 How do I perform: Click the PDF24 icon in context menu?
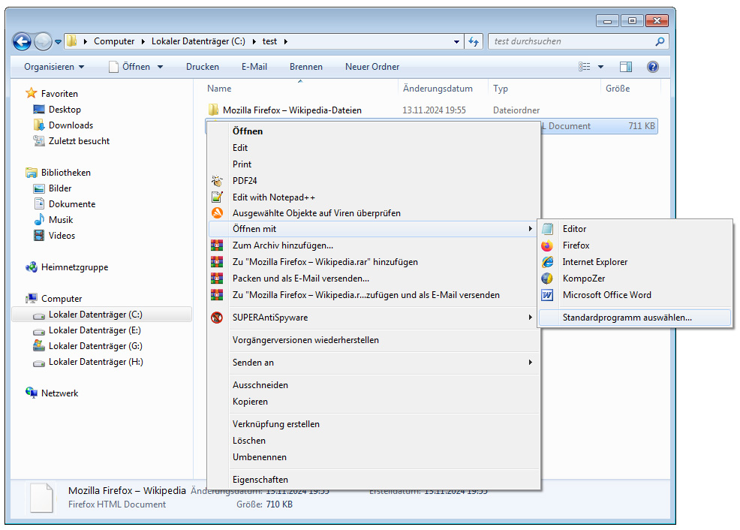(x=218, y=181)
